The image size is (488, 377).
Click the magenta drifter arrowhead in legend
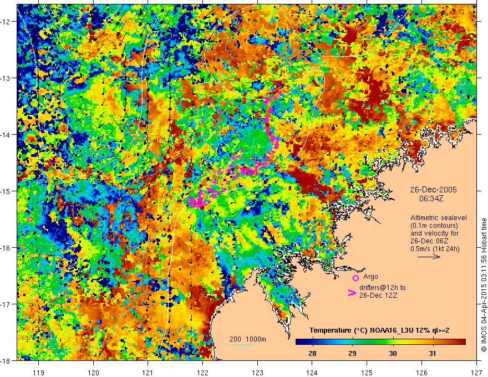352,293
